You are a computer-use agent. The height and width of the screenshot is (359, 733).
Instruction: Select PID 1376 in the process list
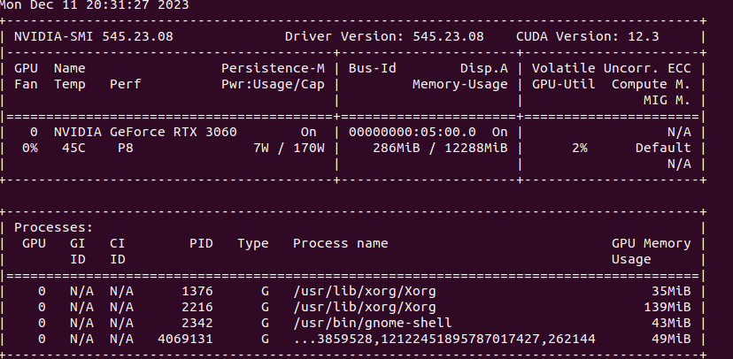pos(197,291)
